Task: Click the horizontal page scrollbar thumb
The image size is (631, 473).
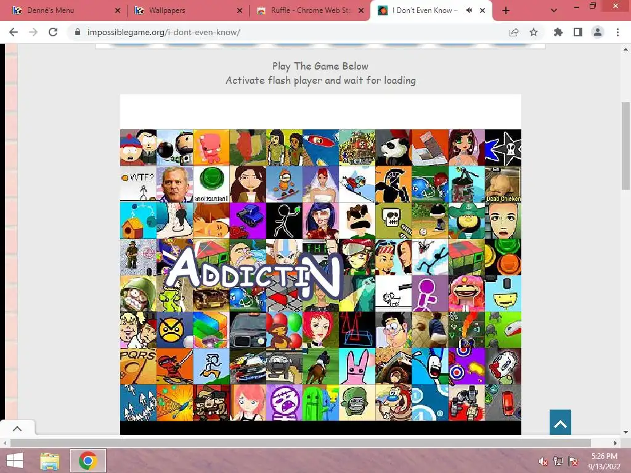Action: [x=300, y=443]
